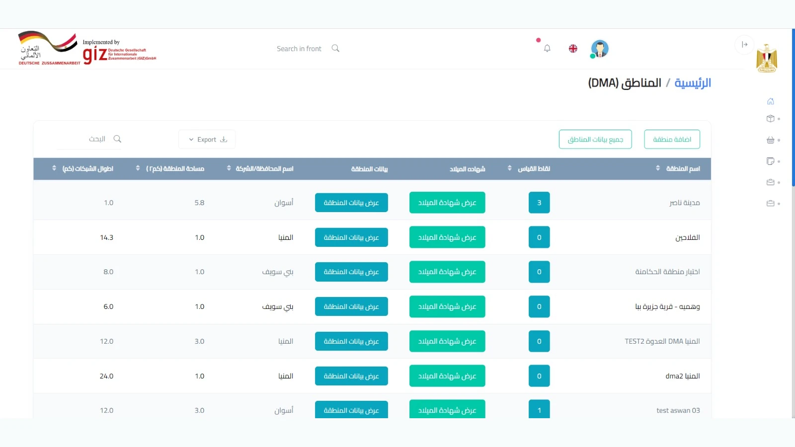Show area data for وهمية - قرية جزيرة ببا
The image size is (795, 447).
(351, 306)
